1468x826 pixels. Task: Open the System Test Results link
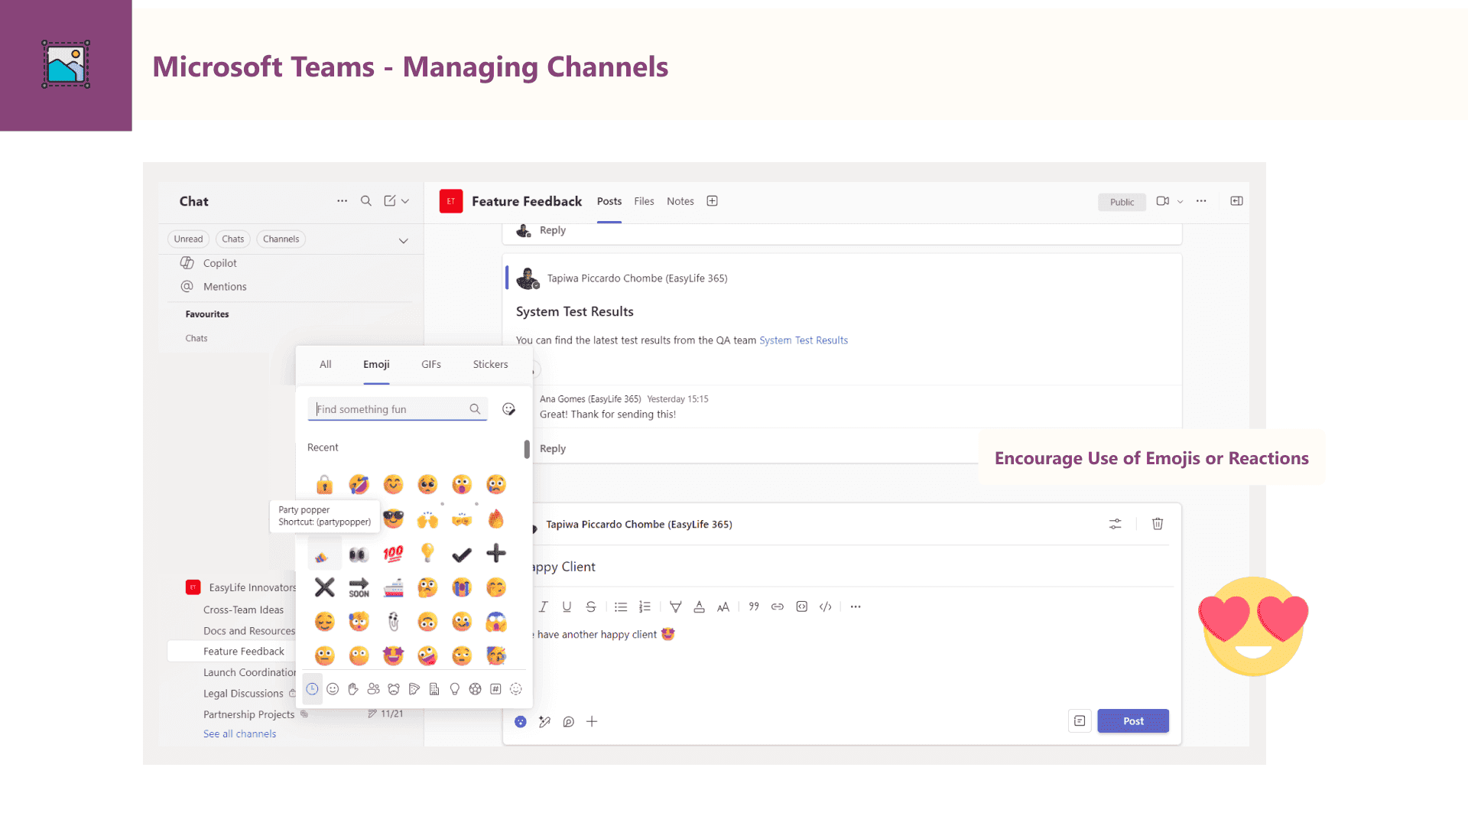pyautogui.click(x=803, y=340)
